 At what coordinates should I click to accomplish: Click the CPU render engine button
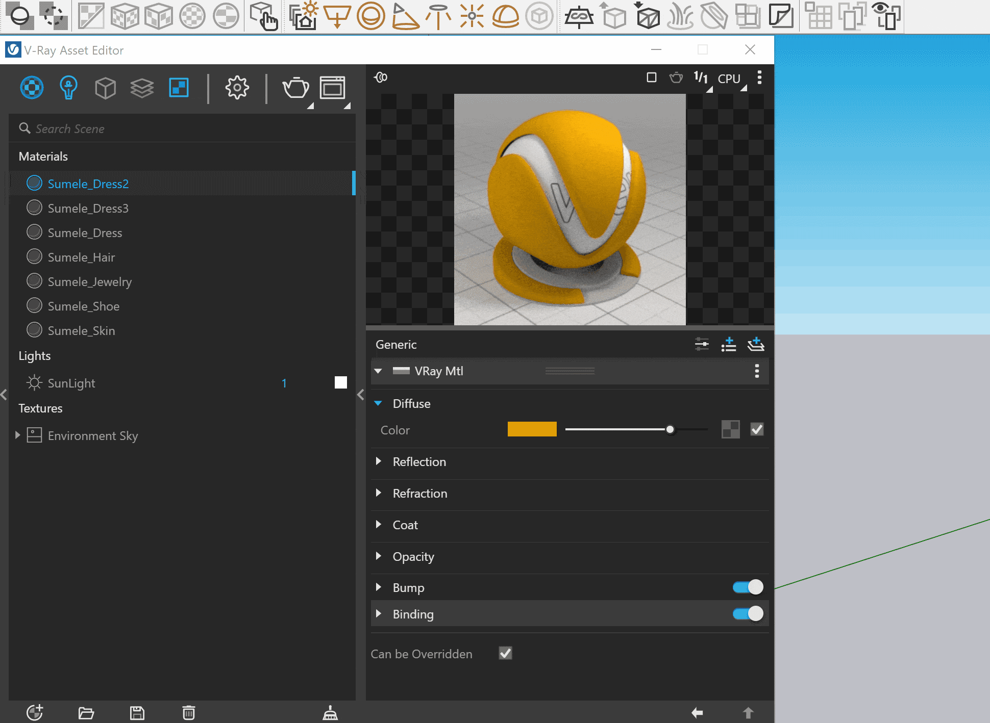click(x=729, y=79)
